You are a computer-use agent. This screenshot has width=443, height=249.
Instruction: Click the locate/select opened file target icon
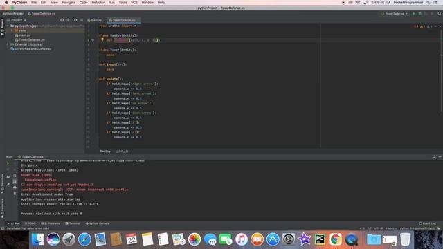click(62, 20)
